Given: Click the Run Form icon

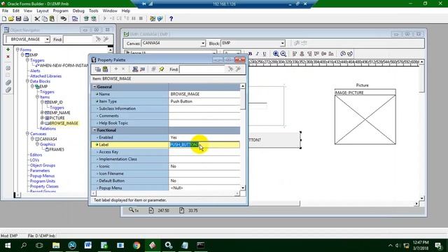Looking at the screenshot, I should [86, 19].
